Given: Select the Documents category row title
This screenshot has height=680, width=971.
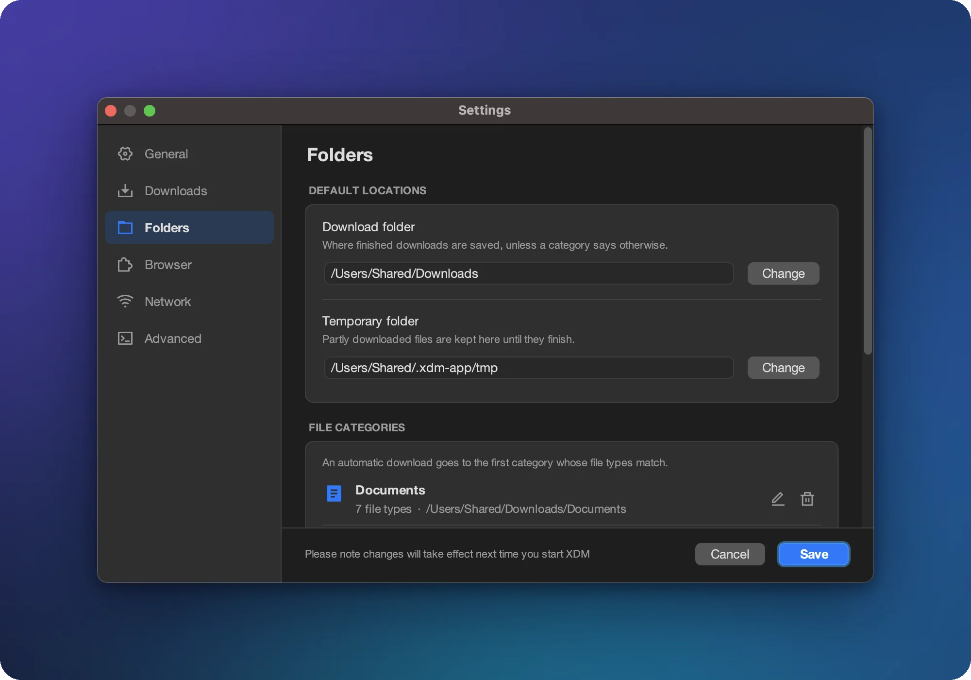Looking at the screenshot, I should (x=390, y=490).
